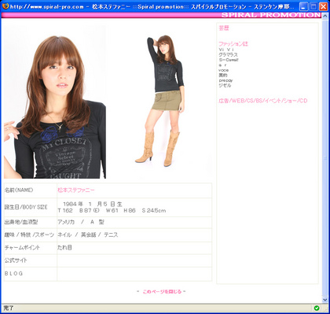Open the full-body standing photo
Screen dimensions: 330x314
(160, 101)
